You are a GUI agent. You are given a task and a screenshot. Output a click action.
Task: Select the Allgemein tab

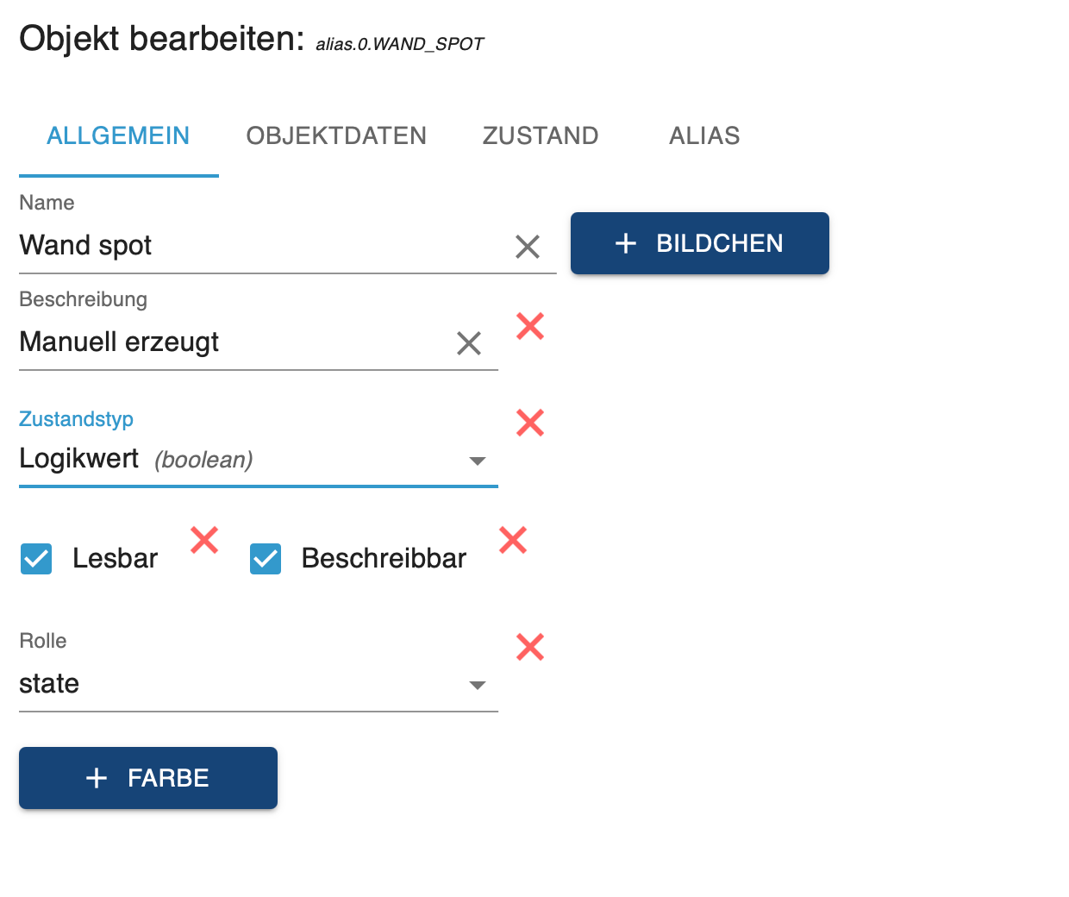click(118, 136)
